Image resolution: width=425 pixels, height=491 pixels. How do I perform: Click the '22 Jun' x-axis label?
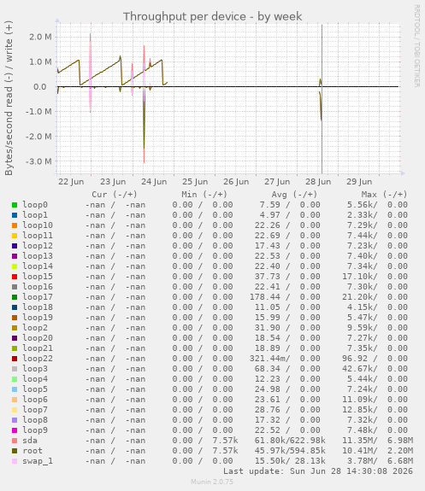[x=71, y=182]
